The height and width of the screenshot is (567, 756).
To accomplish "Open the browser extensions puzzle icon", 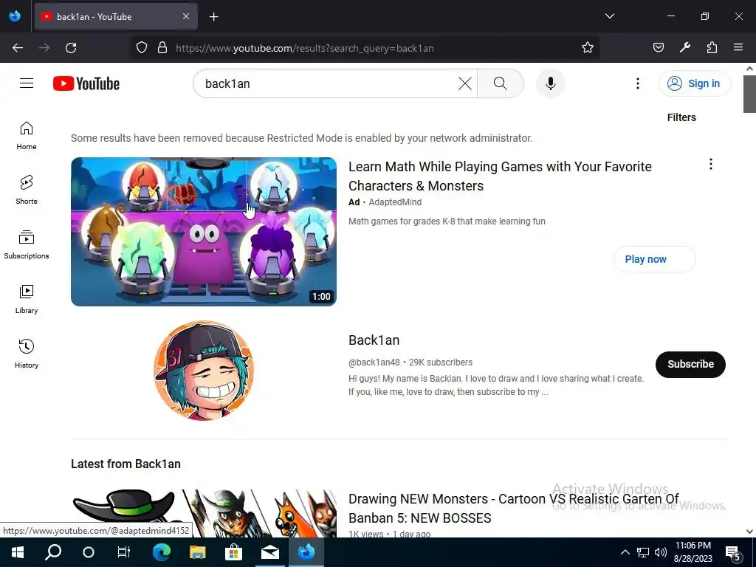I will [712, 48].
